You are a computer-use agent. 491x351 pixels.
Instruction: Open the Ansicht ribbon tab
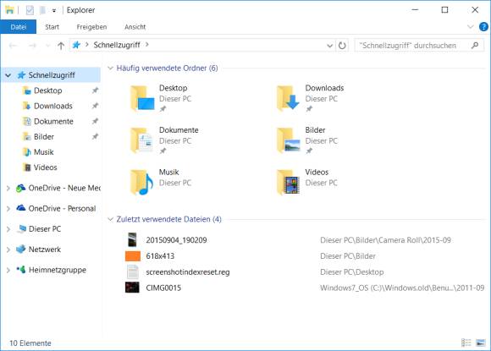[135, 27]
